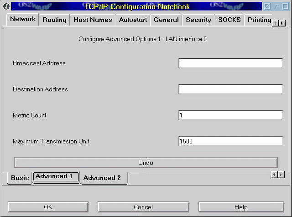The height and width of the screenshot is (217, 292).
Task: Open the Host Names tab
Action: coord(93,20)
